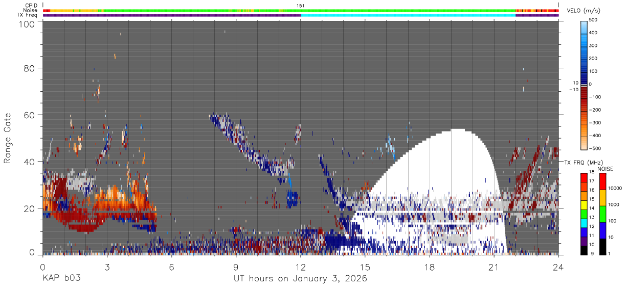Viewport: 628px width, 289px height.
Task: Select the CPID row label
Action: click(30, 5)
